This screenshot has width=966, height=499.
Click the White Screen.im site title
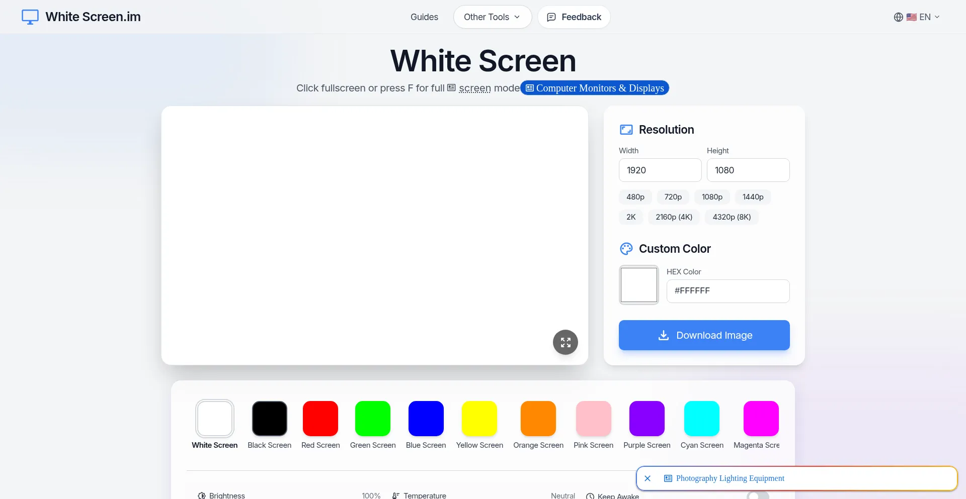coord(93,17)
